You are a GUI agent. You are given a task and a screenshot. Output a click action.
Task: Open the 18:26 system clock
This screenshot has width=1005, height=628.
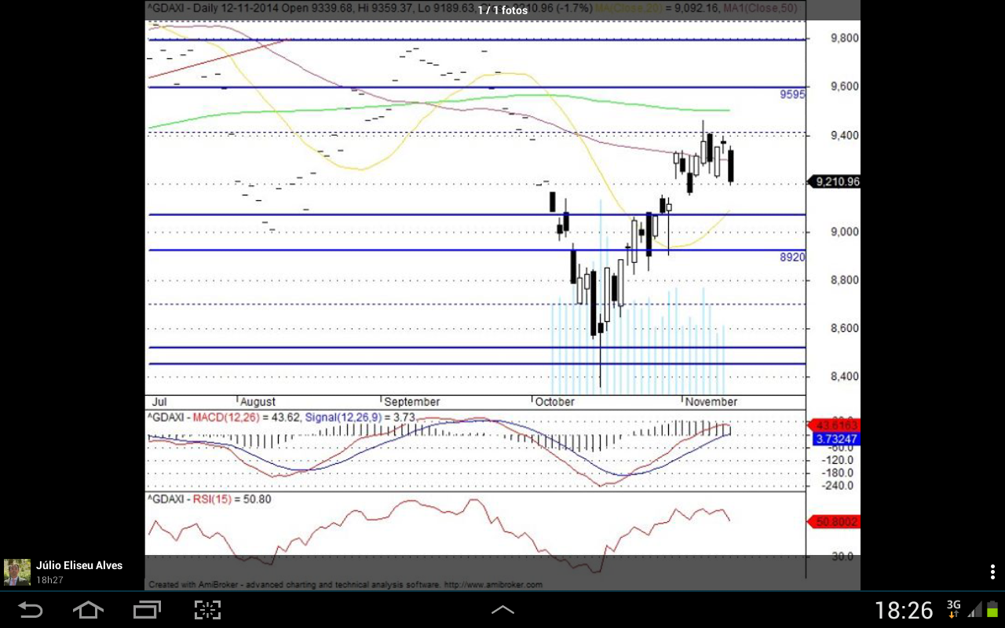tap(904, 610)
